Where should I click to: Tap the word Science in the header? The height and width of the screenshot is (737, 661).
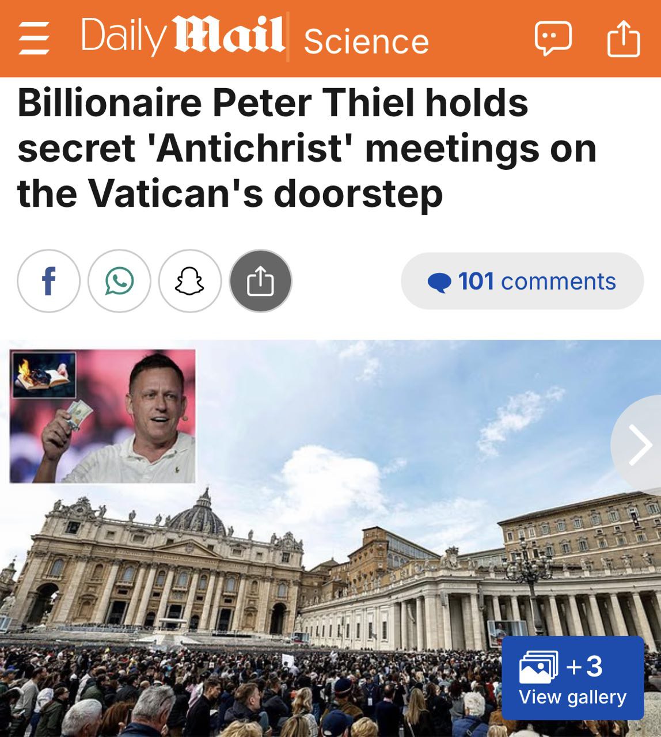[x=366, y=41]
